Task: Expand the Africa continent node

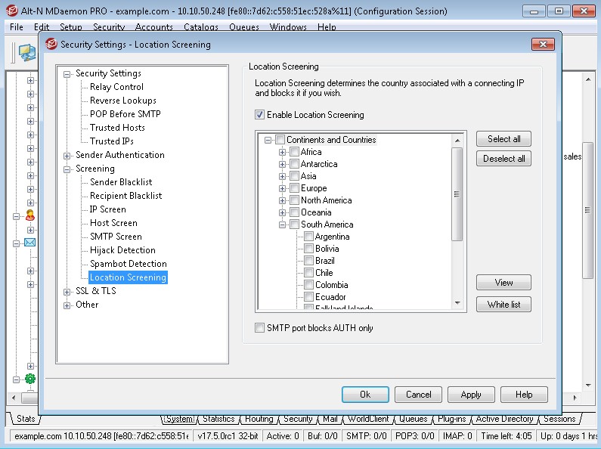Action: 283,152
